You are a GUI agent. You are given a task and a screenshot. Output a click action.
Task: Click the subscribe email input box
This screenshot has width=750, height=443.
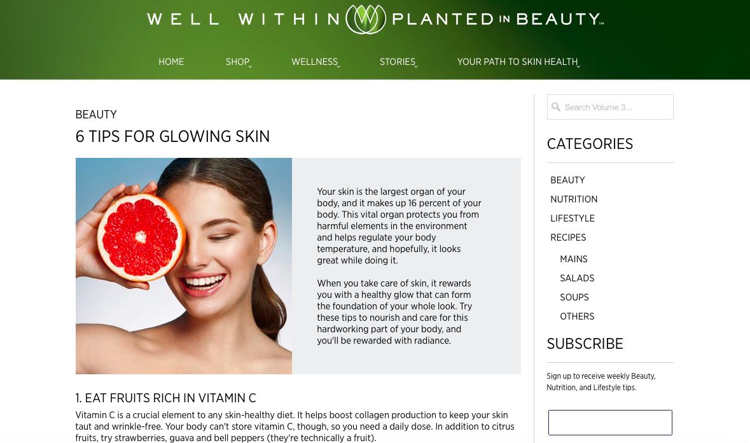click(x=610, y=423)
